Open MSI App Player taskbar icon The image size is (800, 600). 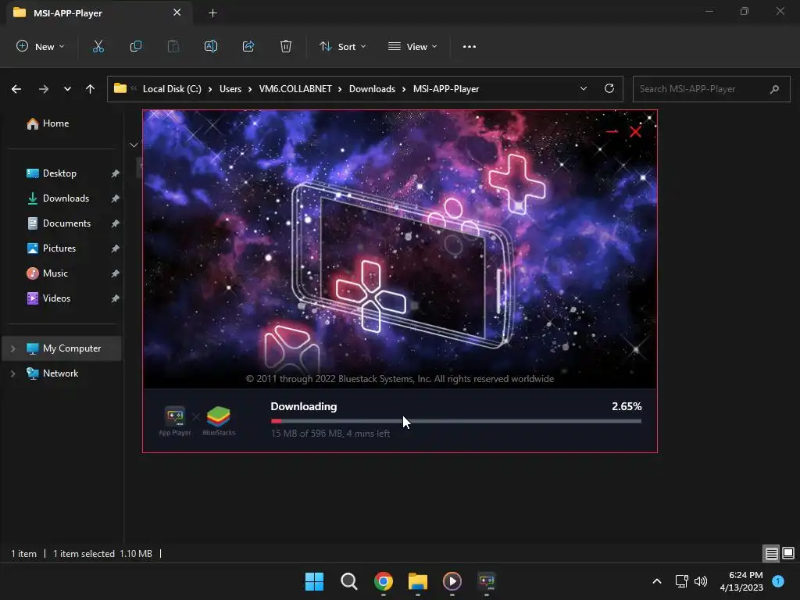(486, 581)
